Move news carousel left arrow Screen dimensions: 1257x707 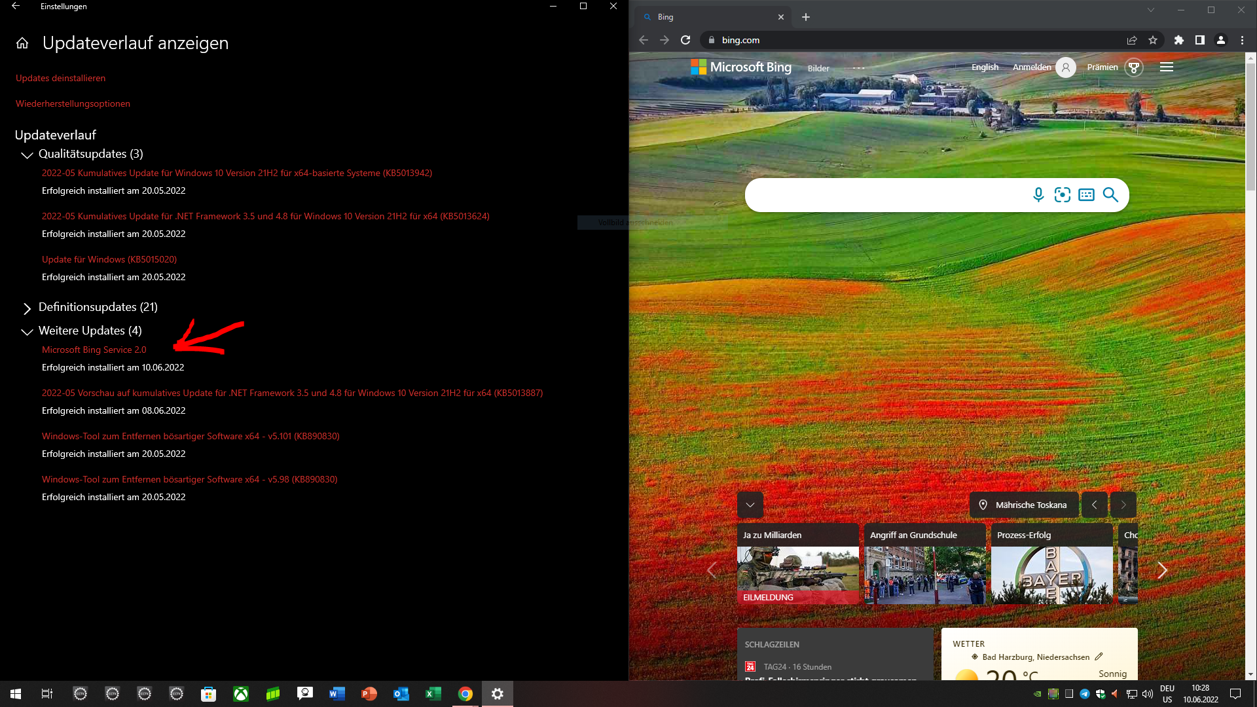click(712, 570)
